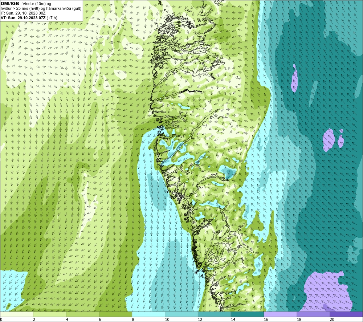Pick the light lavender 16–18 legend swatch
This screenshot has height=322, width=363.
[x=280, y=314]
